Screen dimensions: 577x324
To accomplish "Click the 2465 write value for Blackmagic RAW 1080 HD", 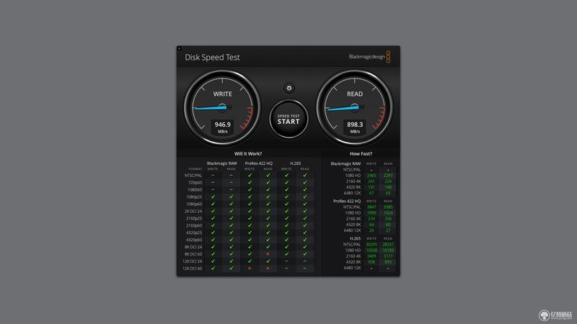I will coord(371,176).
